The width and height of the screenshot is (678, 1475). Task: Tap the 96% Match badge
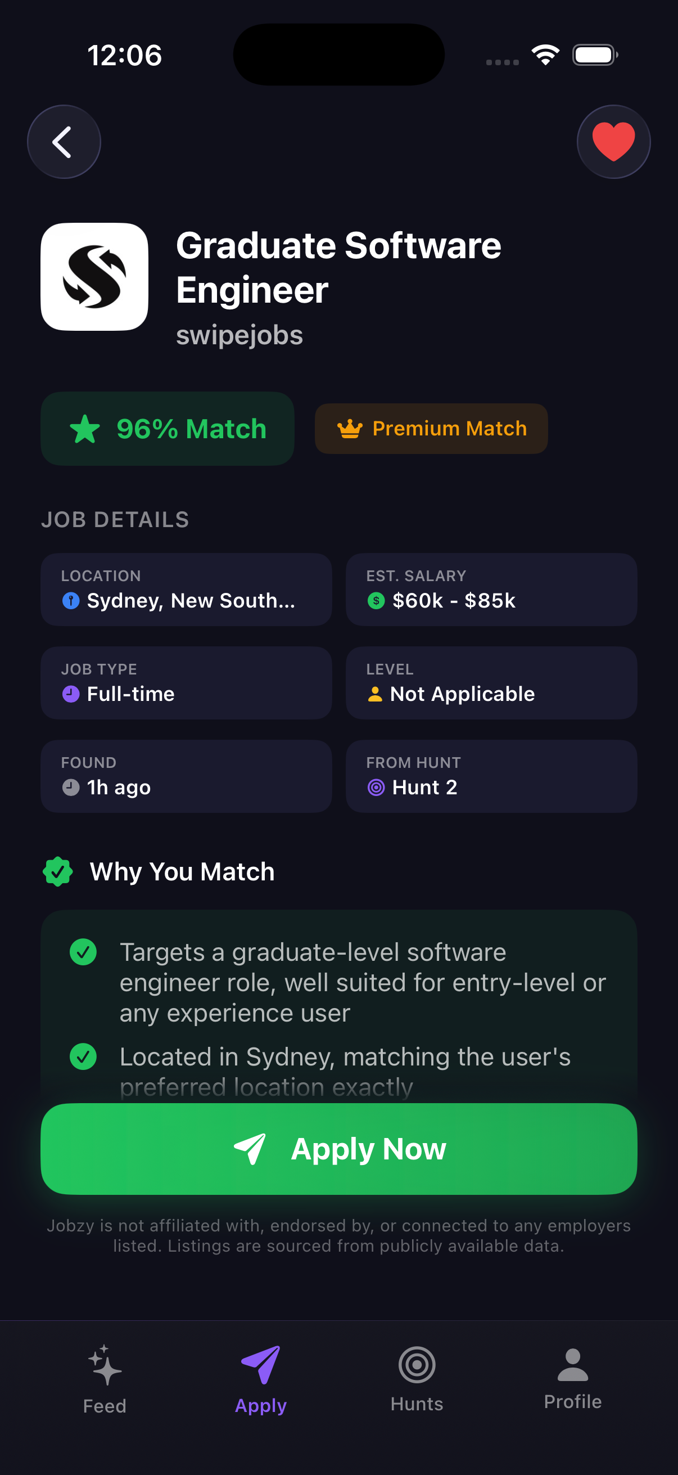167,428
